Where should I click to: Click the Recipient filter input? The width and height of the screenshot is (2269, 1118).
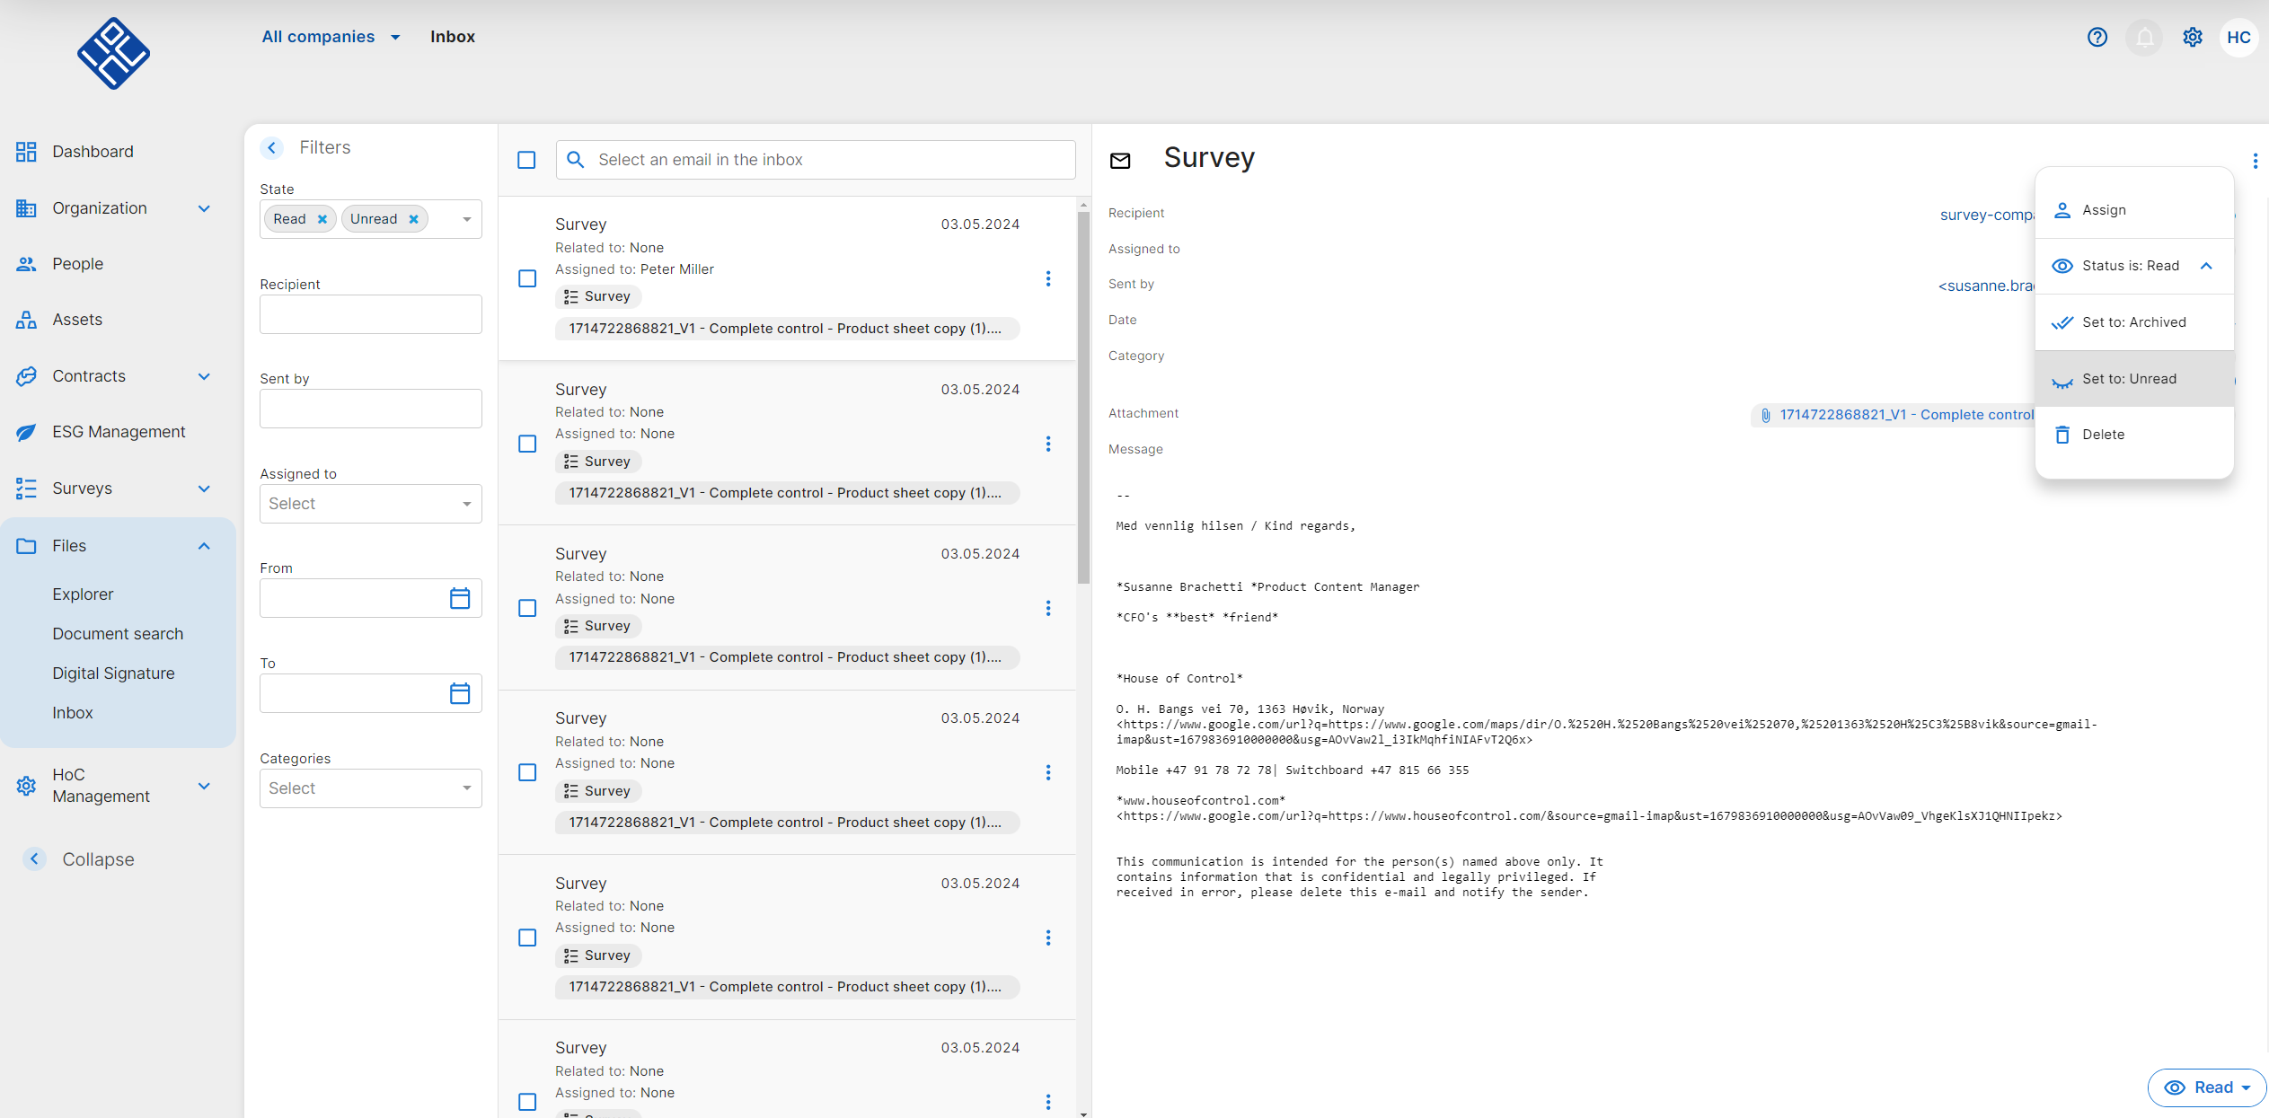pos(370,314)
